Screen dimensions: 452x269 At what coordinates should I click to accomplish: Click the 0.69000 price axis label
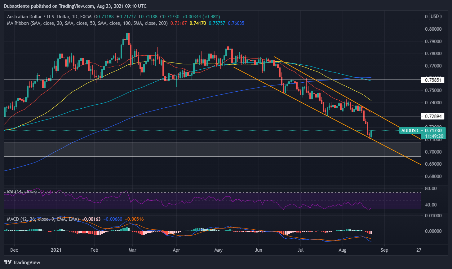click(433, 164)
